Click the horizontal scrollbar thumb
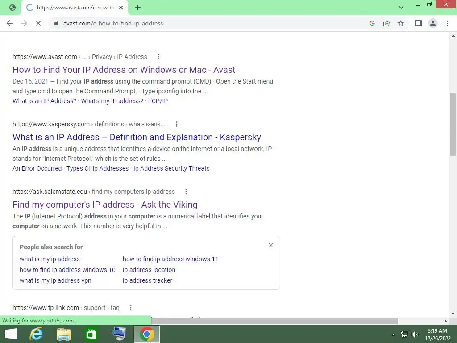This screenshot has width=457, height=343. pos(274,321)
